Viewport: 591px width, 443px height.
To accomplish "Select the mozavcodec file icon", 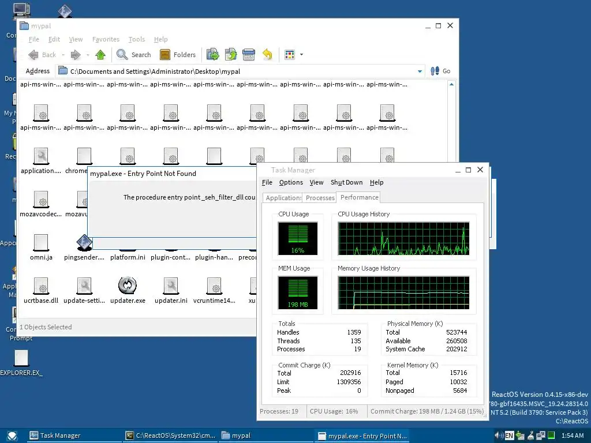I will pyautogui.click(x=41, y=199).
